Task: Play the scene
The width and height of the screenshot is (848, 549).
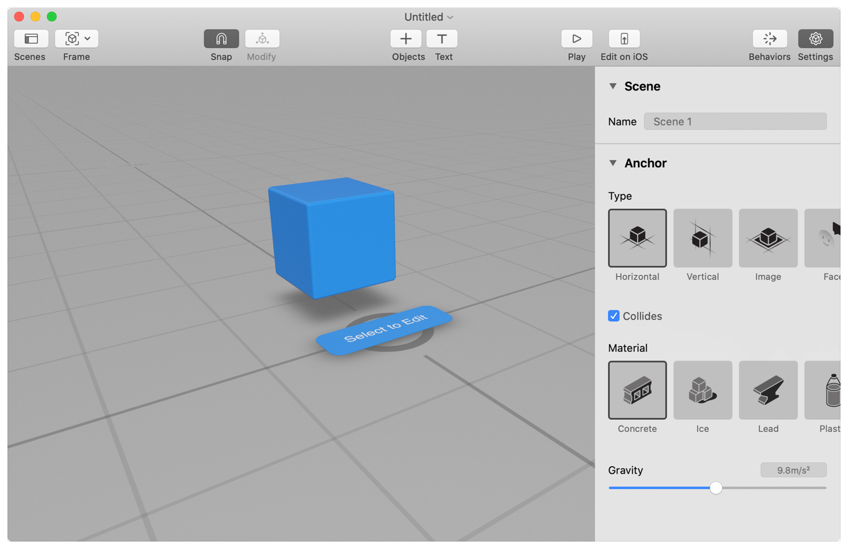Action: click(576, 38)
